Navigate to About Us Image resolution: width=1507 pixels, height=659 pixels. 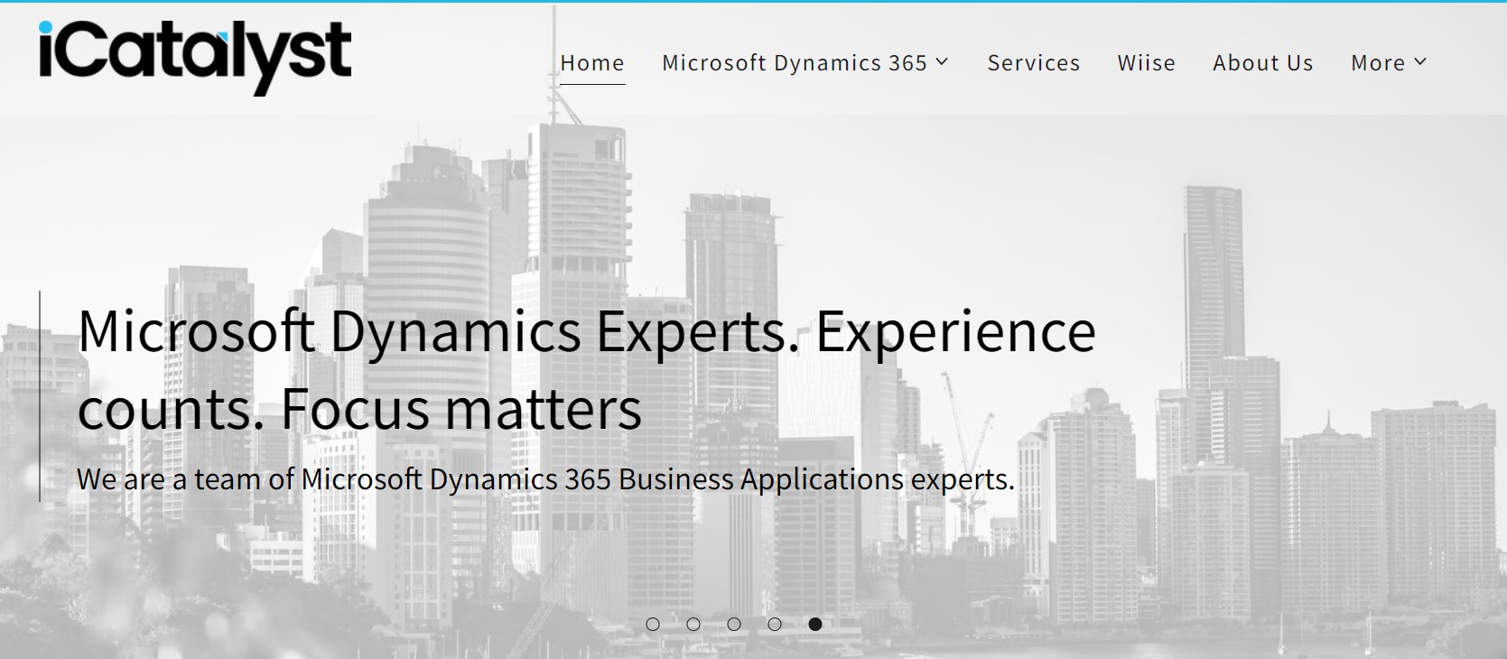(1263, 62)
